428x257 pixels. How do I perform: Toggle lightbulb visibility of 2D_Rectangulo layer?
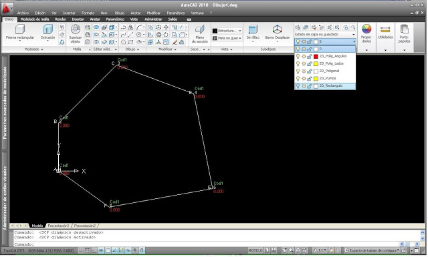[x=298, y=86]
